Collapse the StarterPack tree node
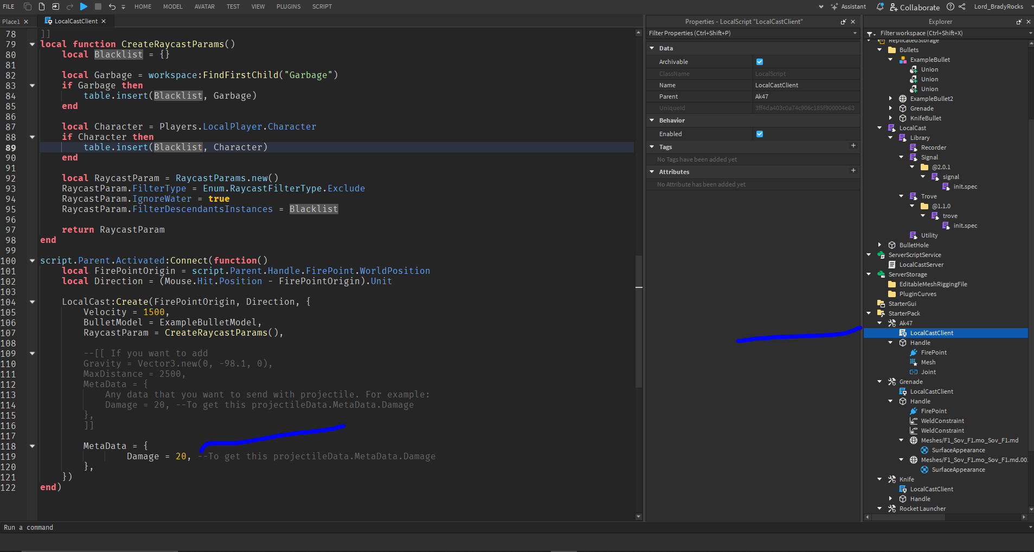Image resolution: width=1034 pixels, height=552 pixels. coord(869,313)
